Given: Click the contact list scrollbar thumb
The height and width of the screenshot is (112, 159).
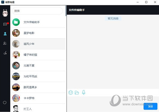Looking at the screenshot, I should (x=66, y=11).
